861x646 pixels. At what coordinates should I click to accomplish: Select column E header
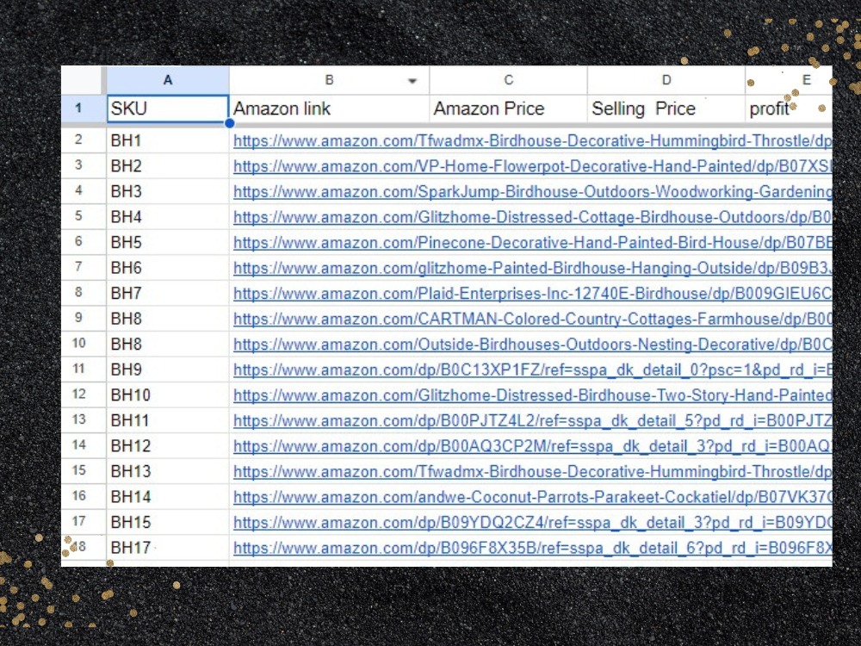pyautogui.click(x=789, y=80)
